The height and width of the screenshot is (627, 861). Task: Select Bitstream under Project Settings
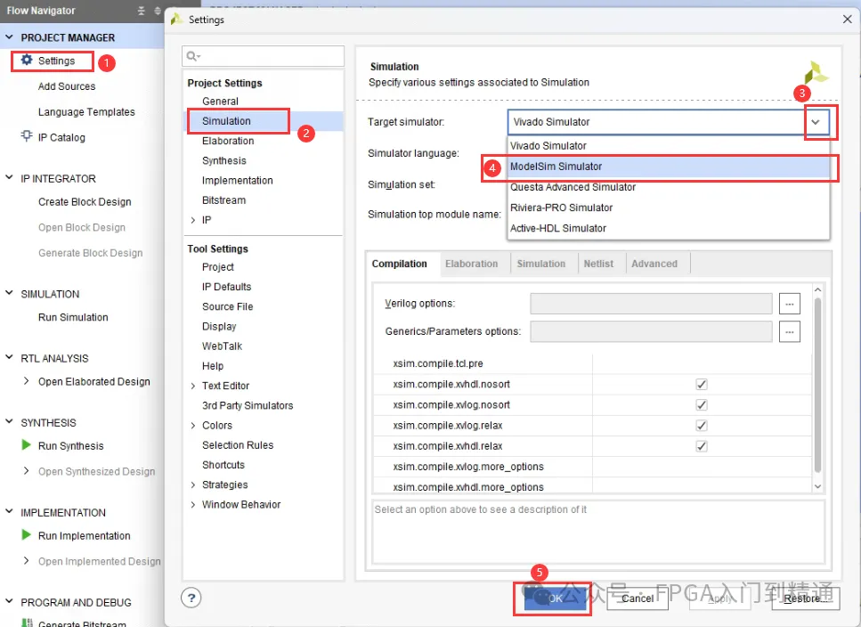point(223,199)
